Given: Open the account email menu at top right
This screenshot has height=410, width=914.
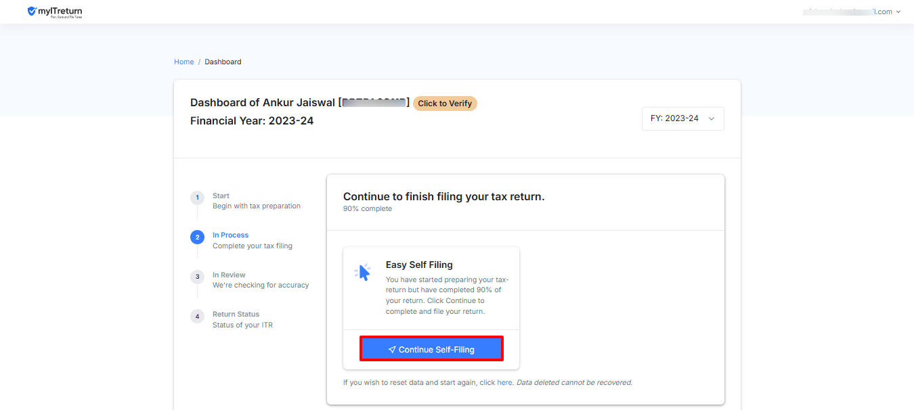Looking at the screenshot, I should click(852, 12).
